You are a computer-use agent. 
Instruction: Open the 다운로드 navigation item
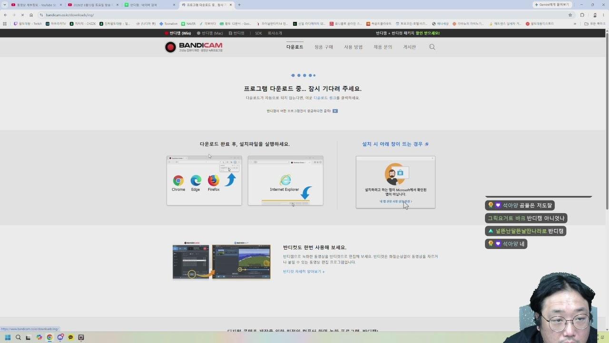(295, 47)
